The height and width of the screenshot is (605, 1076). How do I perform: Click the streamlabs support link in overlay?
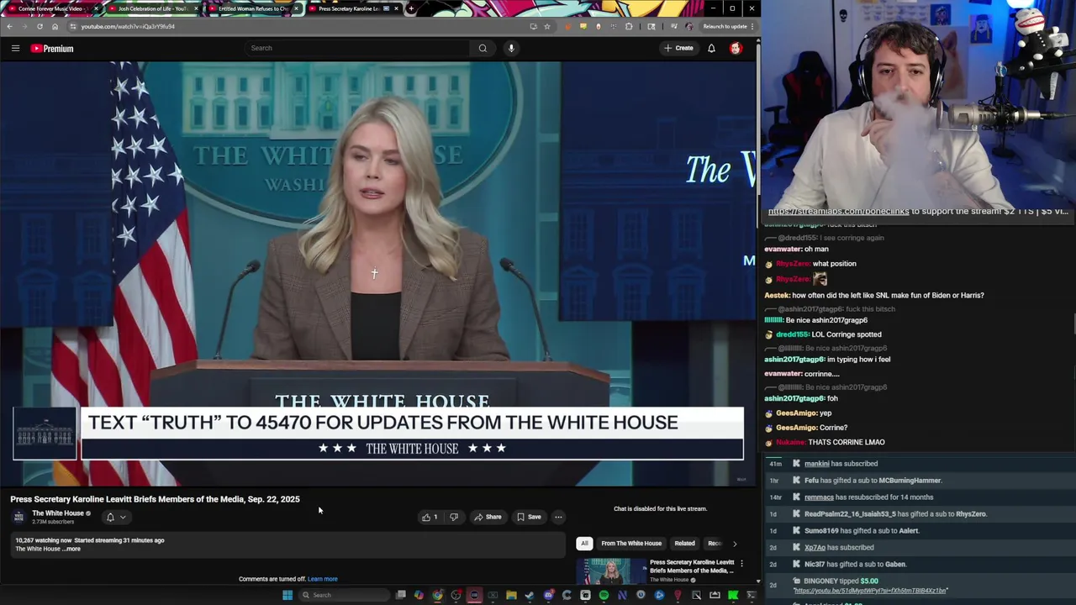click(838, 211)
